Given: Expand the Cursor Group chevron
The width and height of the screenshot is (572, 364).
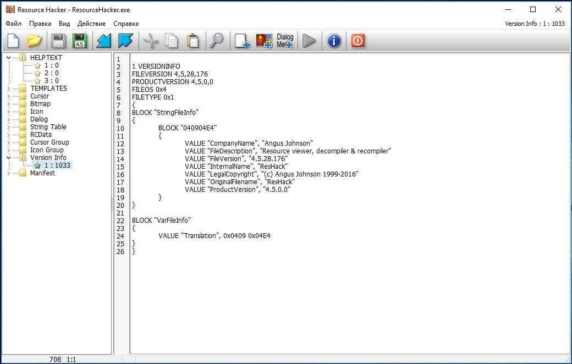Looking at the screenshot, I should pyautogui.click(x=8, y=142).
